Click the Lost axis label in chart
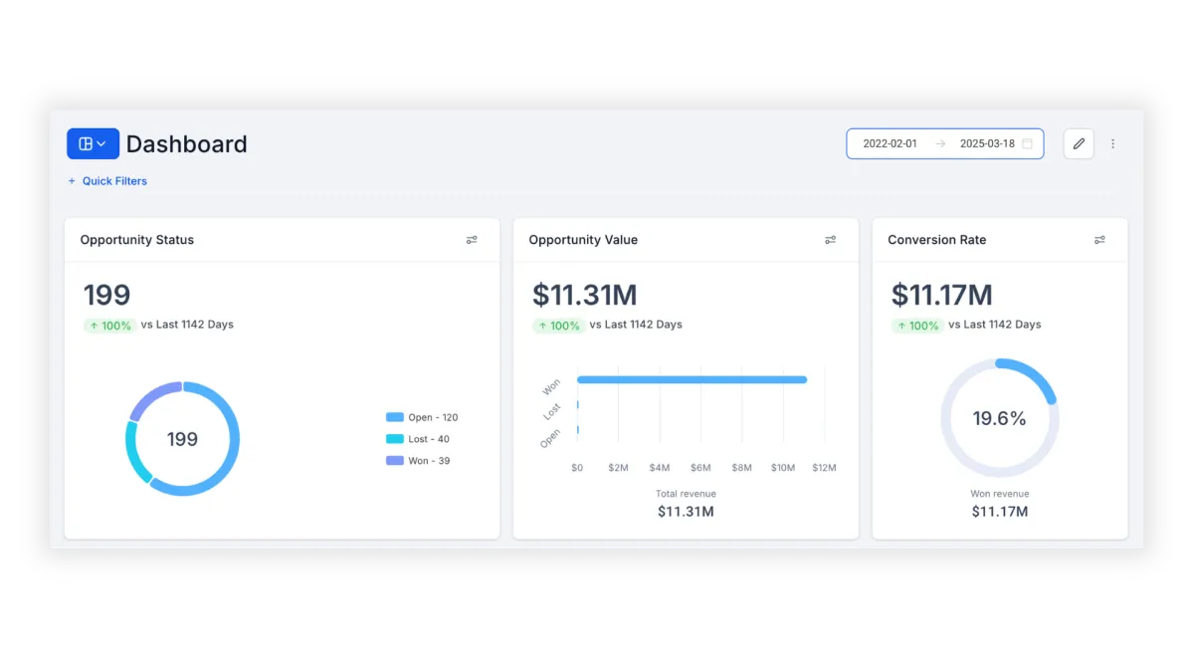 552,411
